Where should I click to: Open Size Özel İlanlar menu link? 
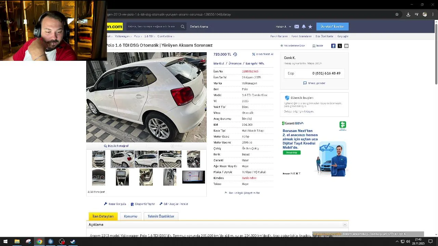tap(324, 36)
